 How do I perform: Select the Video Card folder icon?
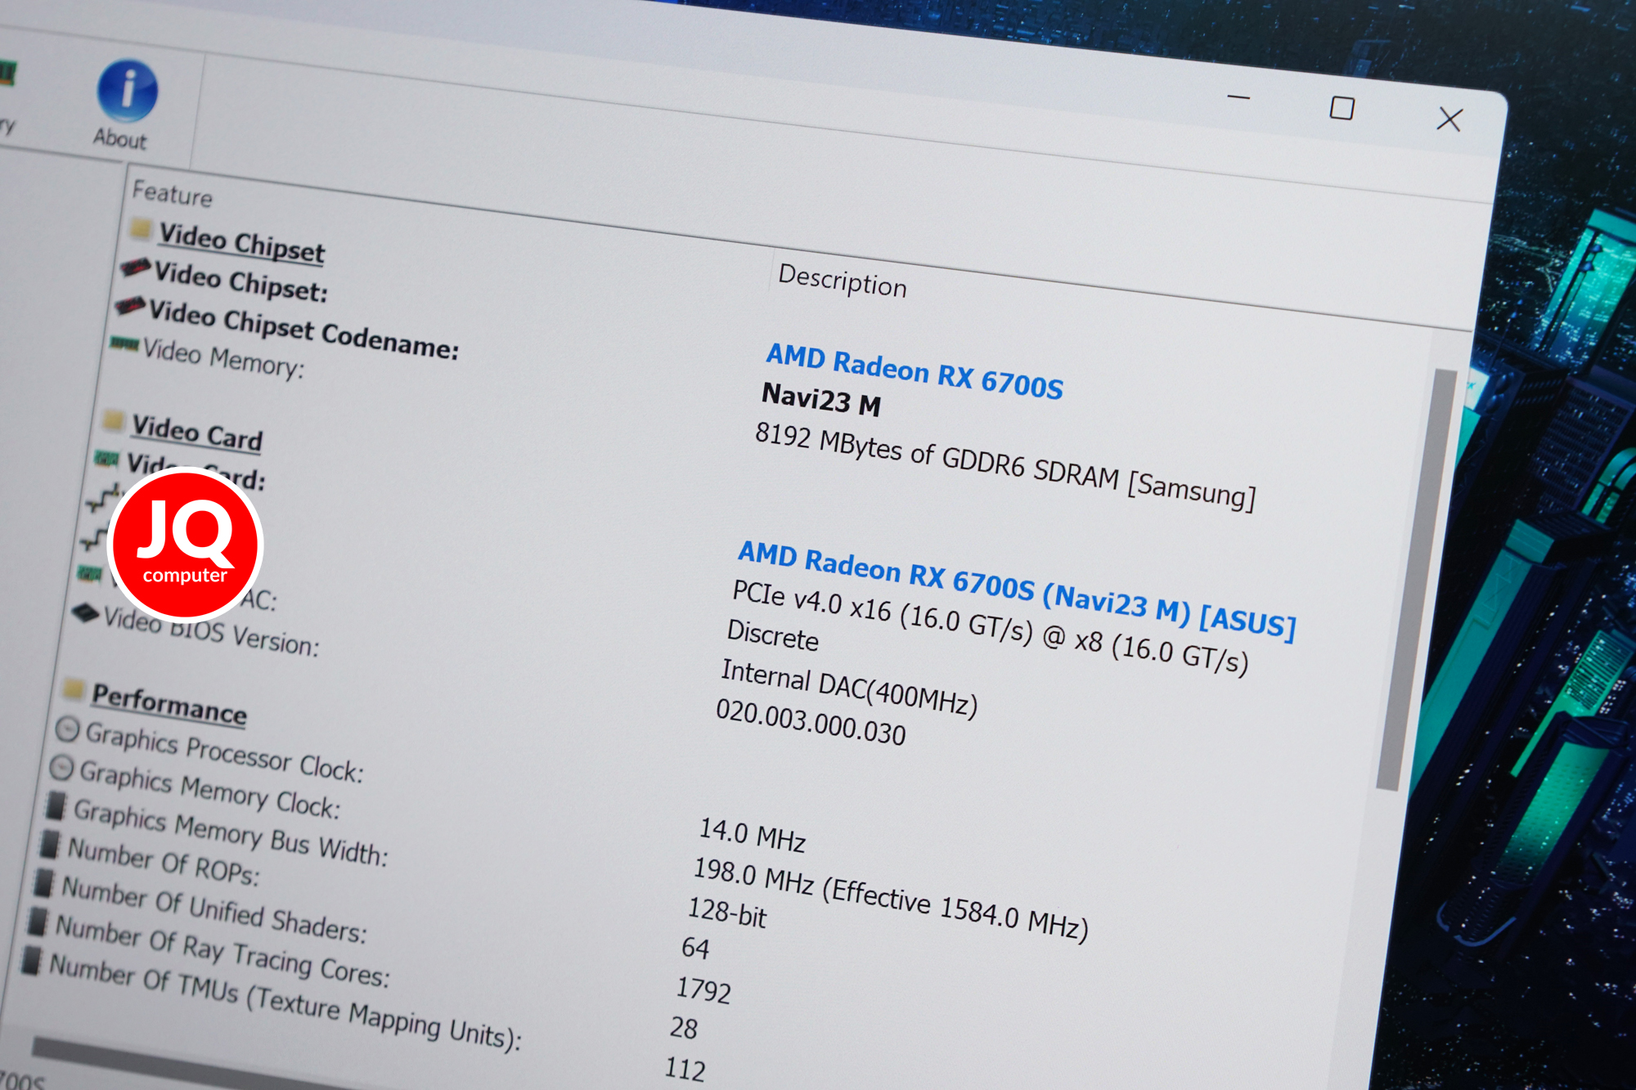115,420
